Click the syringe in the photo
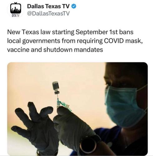 [x=61, y=104]
